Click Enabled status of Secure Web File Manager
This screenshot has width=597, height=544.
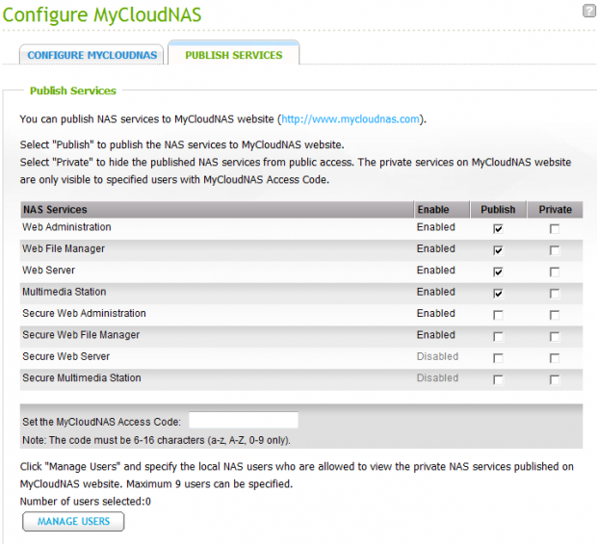436,335
